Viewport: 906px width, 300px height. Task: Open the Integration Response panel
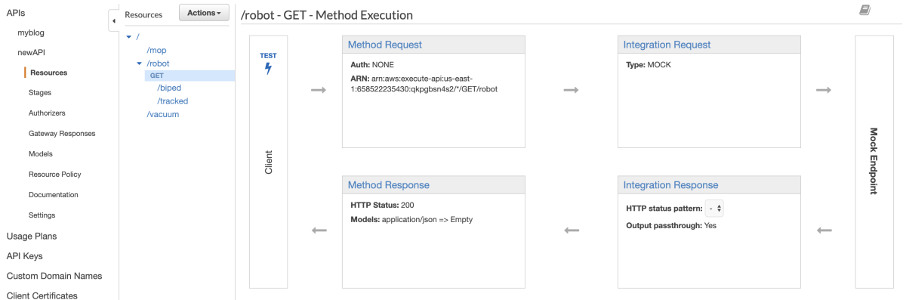click(670, 184)
